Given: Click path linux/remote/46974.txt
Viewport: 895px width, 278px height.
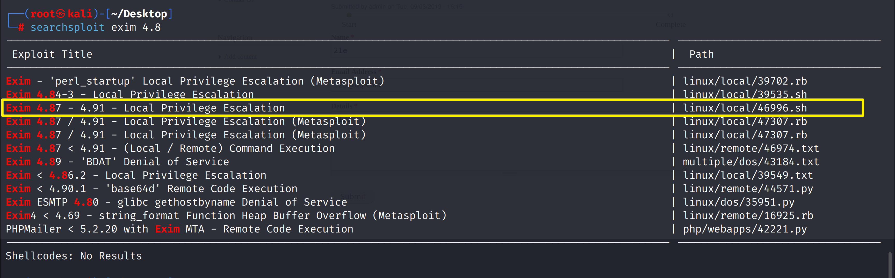Looking at the screenshot, I should click(x=751, y=148).
